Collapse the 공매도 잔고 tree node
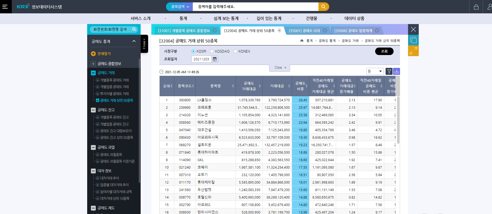492x214 pixels. pos(93,110)
